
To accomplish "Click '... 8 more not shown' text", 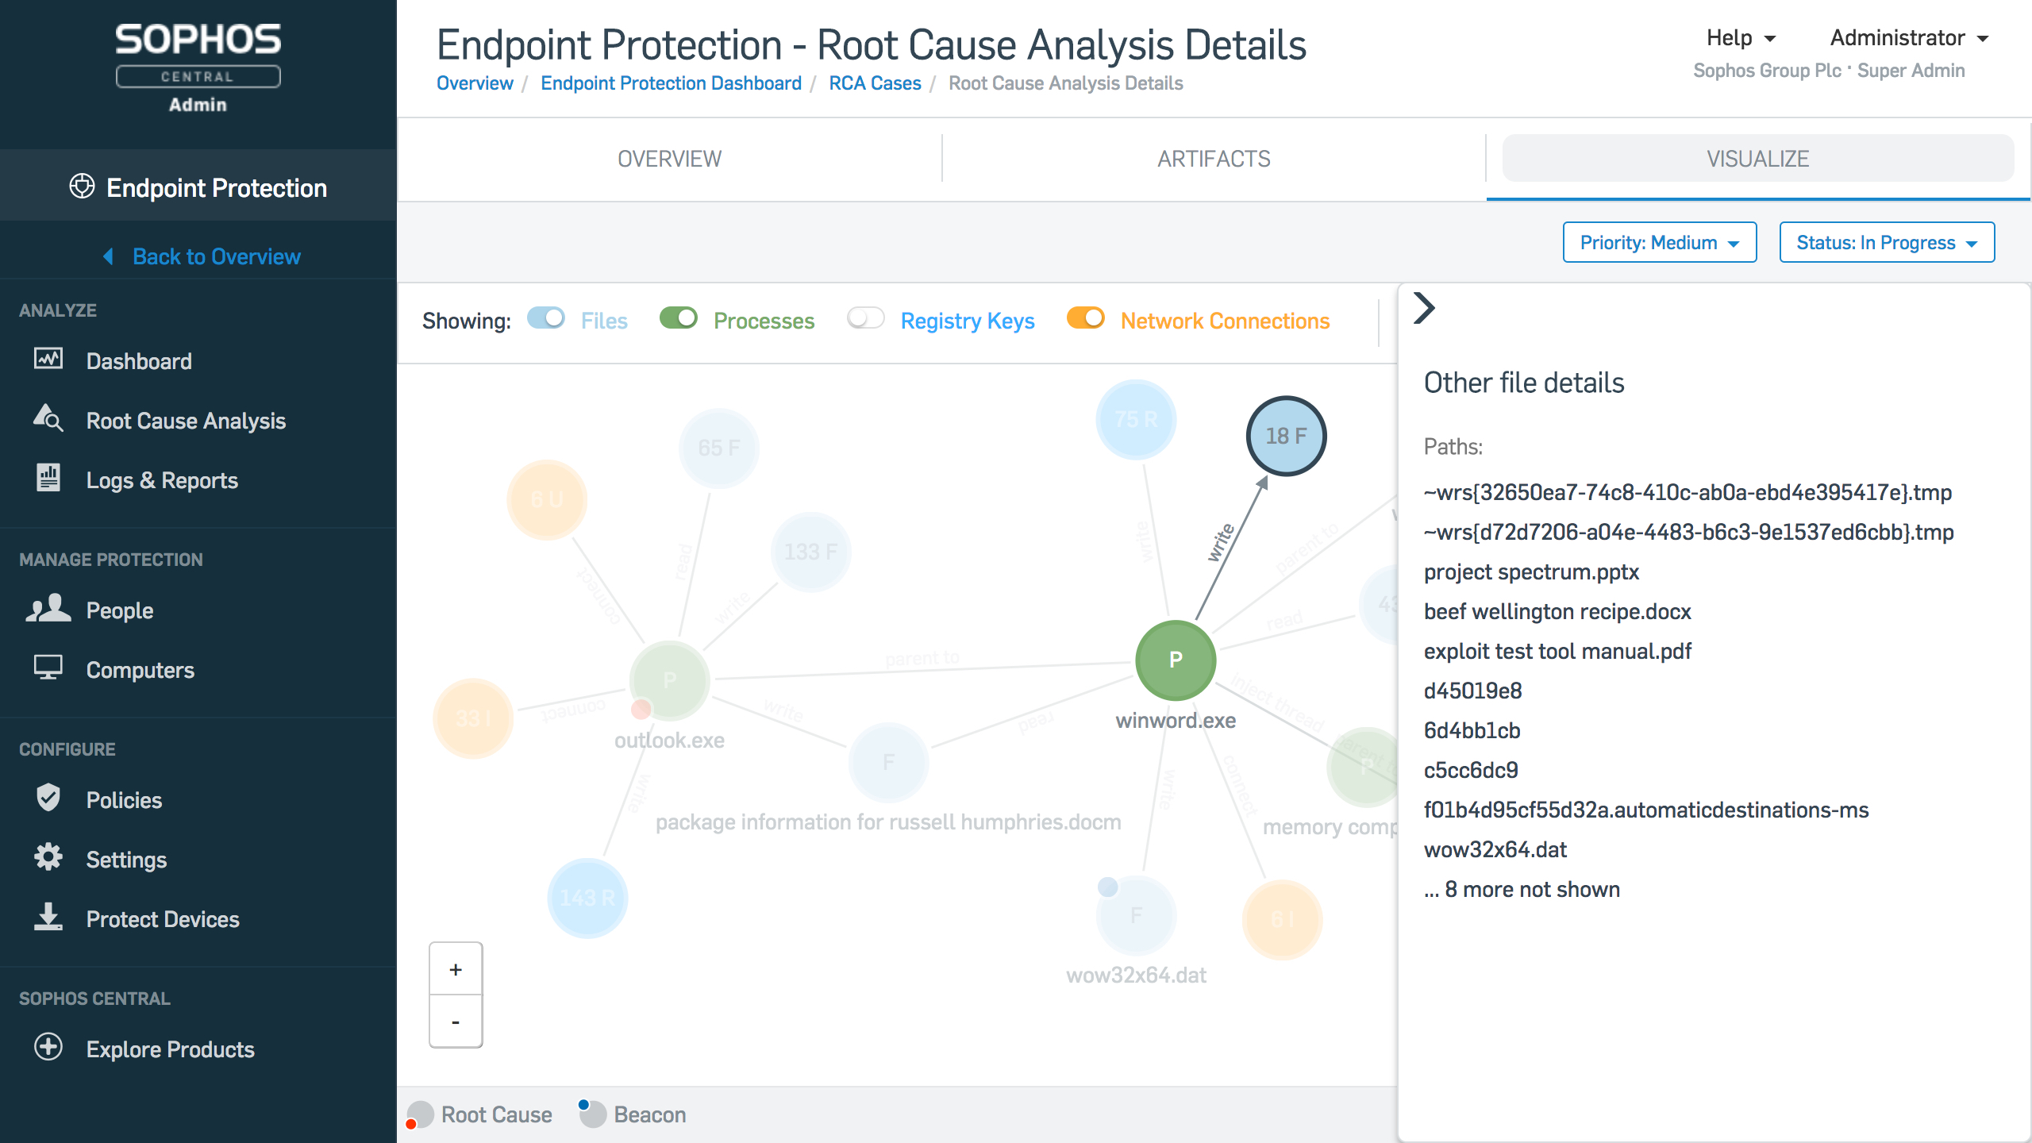I will point(1522,889).
